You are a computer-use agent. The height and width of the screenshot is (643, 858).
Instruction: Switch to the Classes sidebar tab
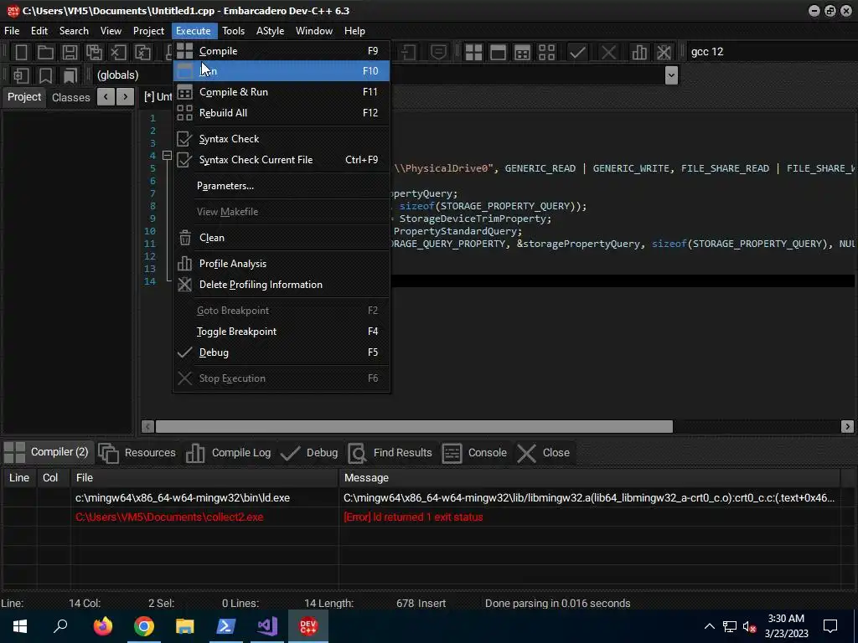(x=71, y=97)
